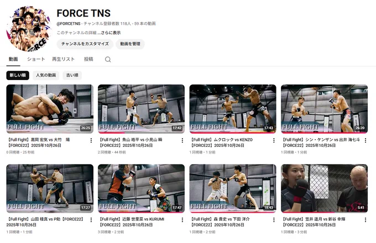Play the 山田 穣真 vs P助 thumbnail
The width and height of the screenshot is (376, 243).
pyautogui.click(x=50, y=188)
